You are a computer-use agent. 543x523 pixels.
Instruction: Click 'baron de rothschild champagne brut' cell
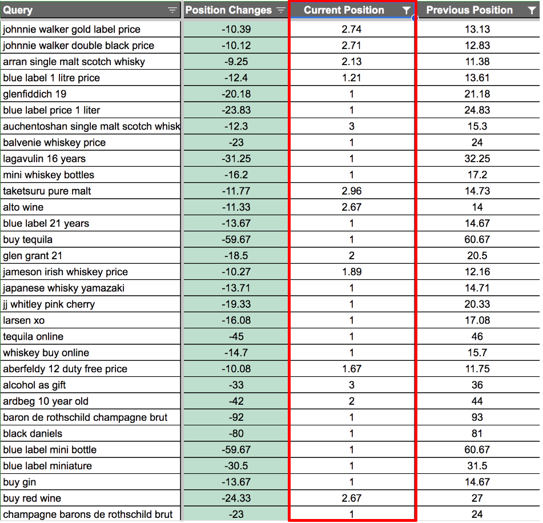point(91,417)
